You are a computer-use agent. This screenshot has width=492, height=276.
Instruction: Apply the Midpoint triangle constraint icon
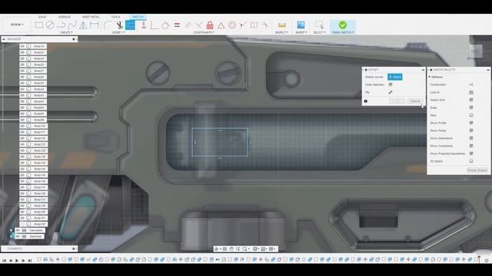[x=221, y=25]
